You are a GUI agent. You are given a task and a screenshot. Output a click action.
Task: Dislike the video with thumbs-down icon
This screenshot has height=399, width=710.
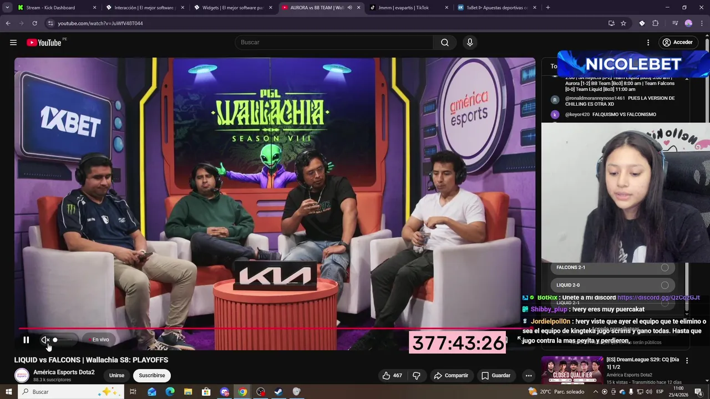click(x=417, y=375)
